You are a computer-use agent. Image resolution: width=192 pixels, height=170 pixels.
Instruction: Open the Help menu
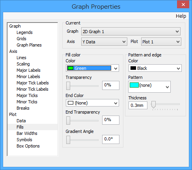(x=181, y=16)
